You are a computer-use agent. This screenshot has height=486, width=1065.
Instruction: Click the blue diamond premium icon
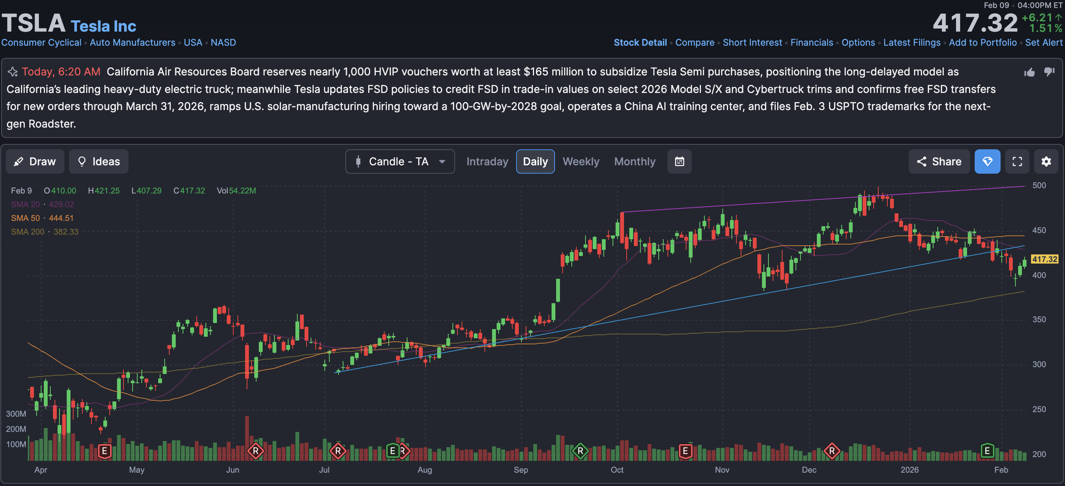click(987, 161)
